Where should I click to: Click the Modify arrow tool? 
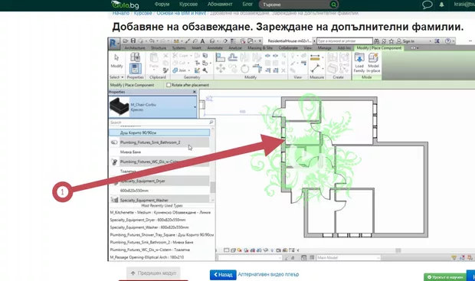[116, 60]
